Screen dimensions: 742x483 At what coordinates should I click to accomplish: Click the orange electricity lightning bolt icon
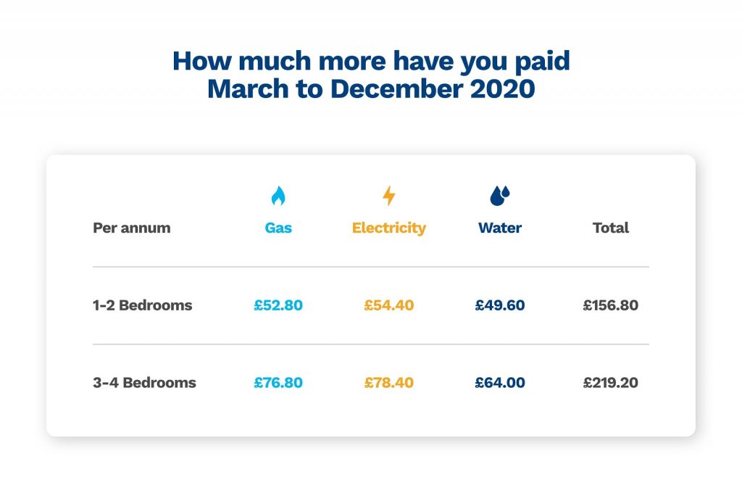click(389, 196)
